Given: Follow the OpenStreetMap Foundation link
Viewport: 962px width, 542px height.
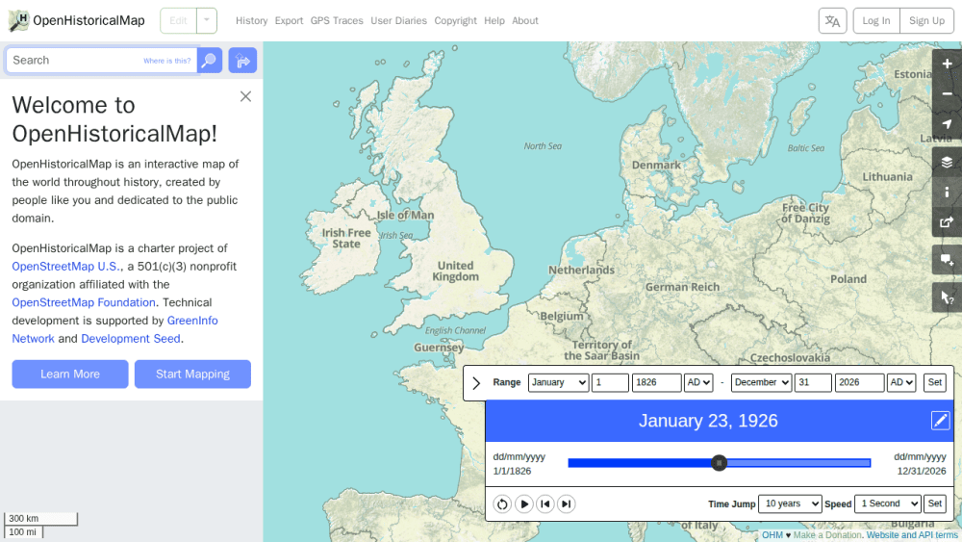Looking at the screenshot, I should point(84,302).
